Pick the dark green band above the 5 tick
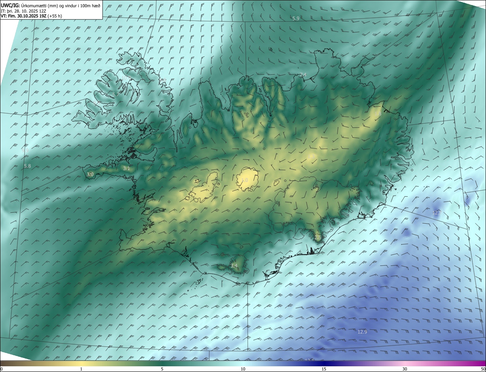The width and height of the screenshot is (486, 372). [x=162, y=363]
